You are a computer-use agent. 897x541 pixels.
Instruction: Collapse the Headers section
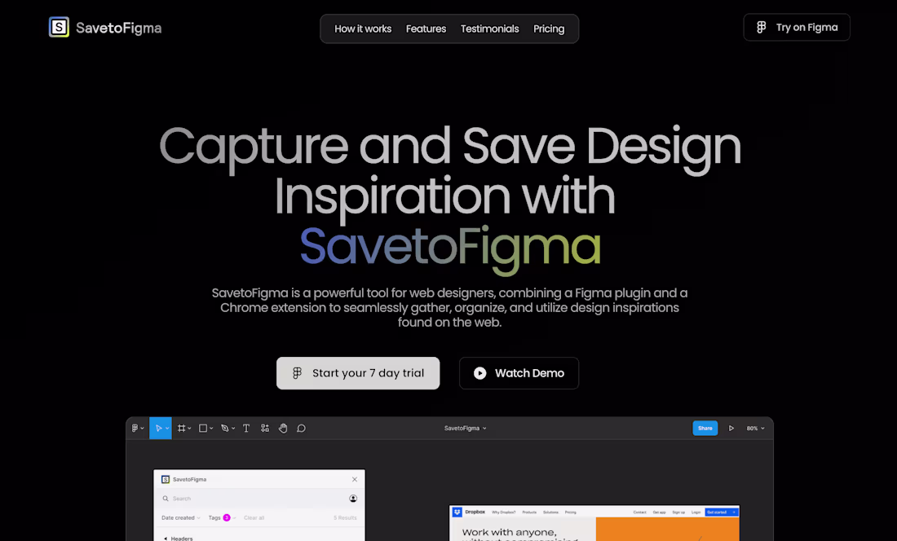pos(181,538)
